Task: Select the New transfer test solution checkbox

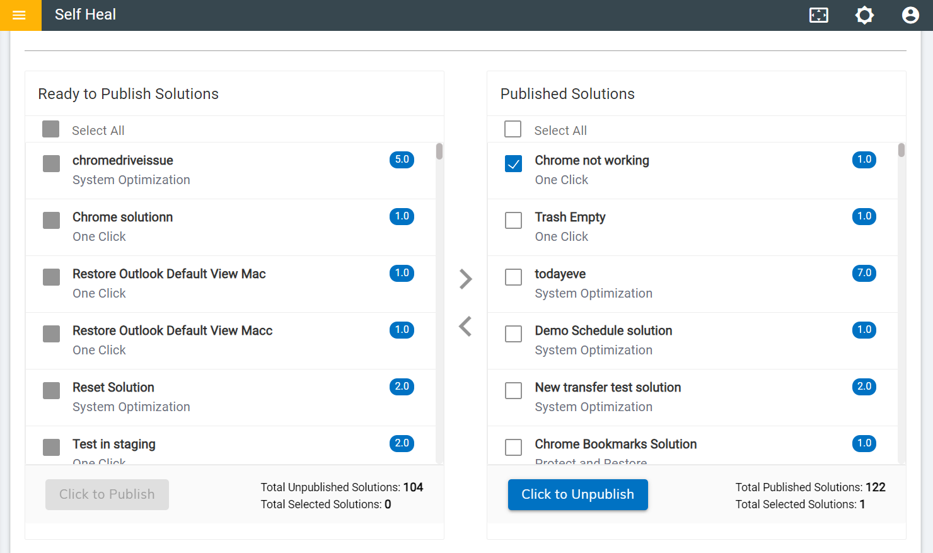Action: point(514,391)
